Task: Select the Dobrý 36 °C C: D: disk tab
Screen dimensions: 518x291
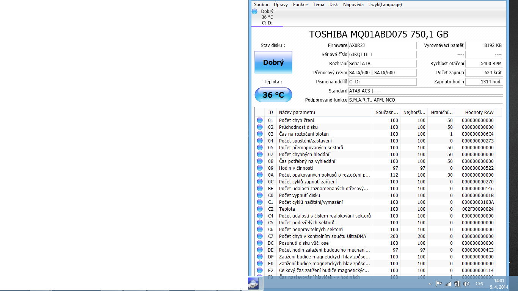Action: [267, 17]
